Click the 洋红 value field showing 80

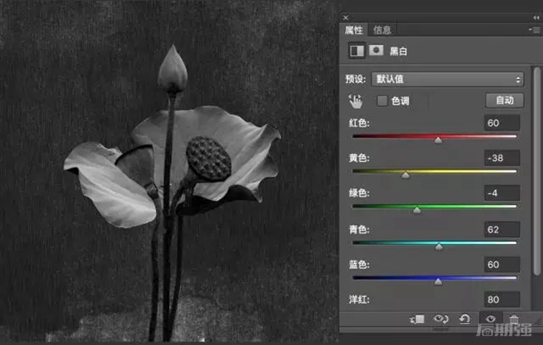(x=502, y=300)
